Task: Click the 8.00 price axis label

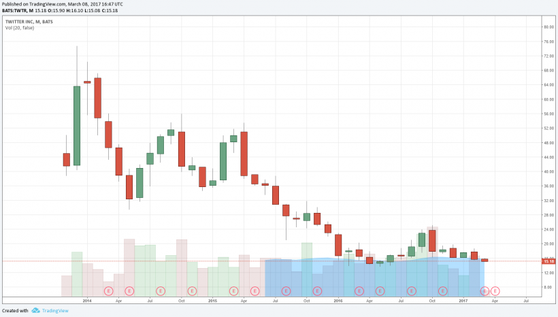Action: click(x=548, y=287)
